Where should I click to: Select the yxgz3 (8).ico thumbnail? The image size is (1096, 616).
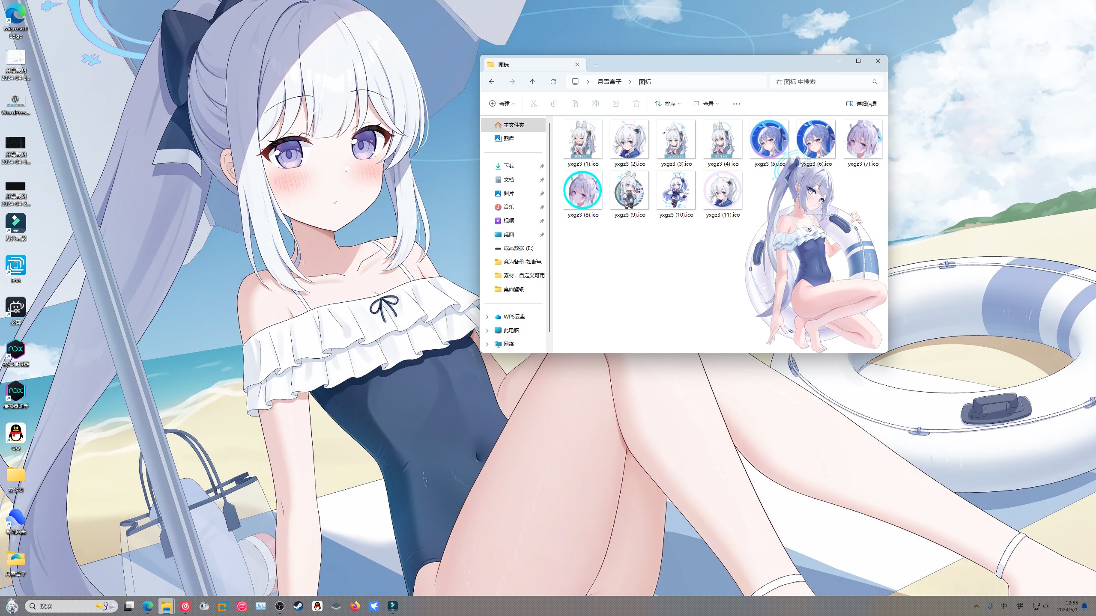click(582, 190)
